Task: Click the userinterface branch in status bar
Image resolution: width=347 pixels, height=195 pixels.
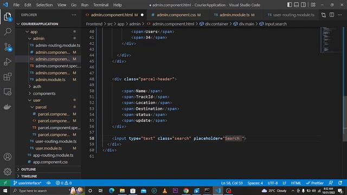Action: (x=28, y=183)
